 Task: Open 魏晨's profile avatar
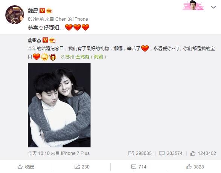(x=15, y=15)
